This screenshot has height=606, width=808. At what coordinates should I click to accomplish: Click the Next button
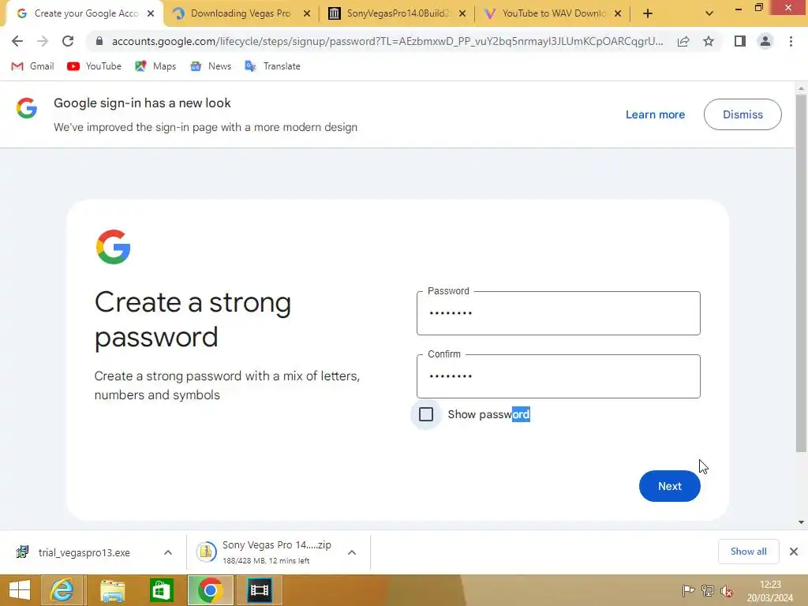tap(669, 486)
